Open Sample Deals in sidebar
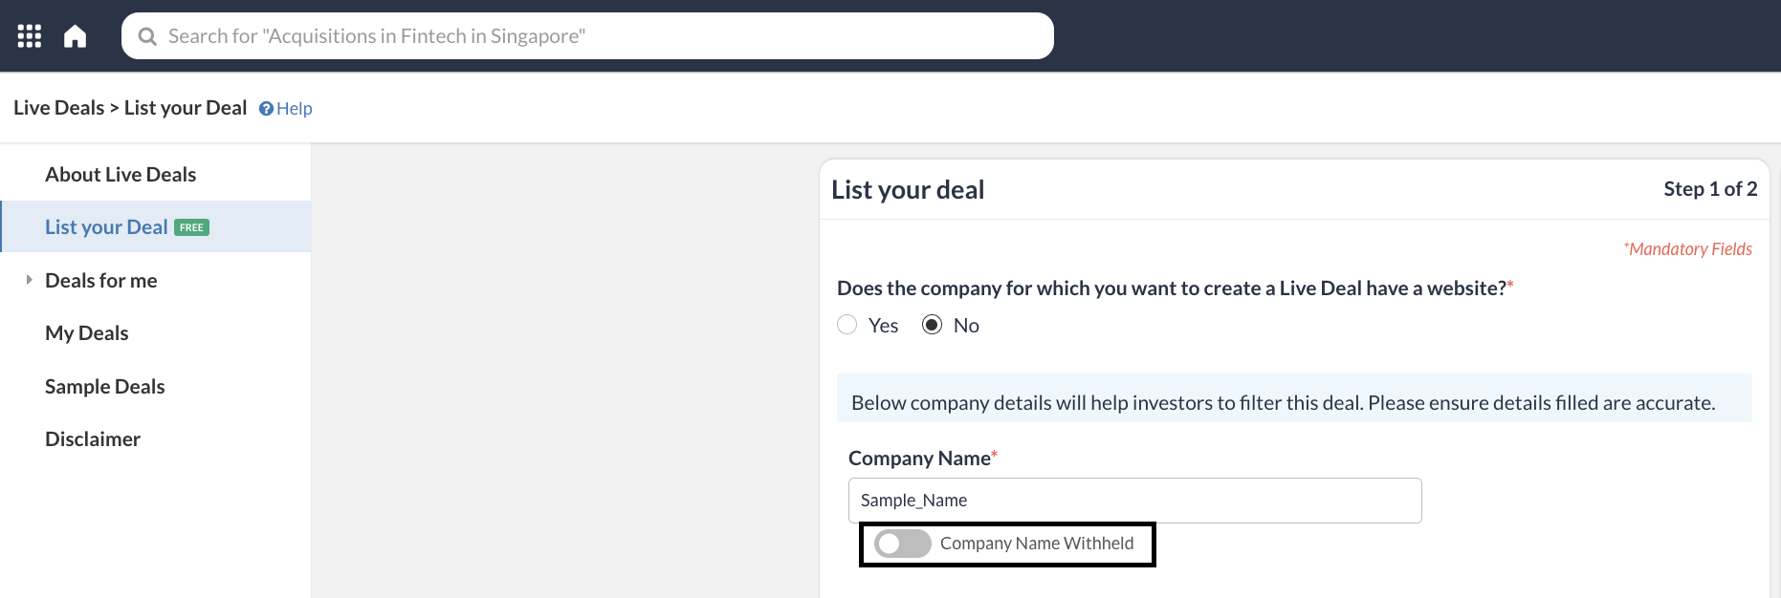The image size is (1781, 598). (105, 387)
